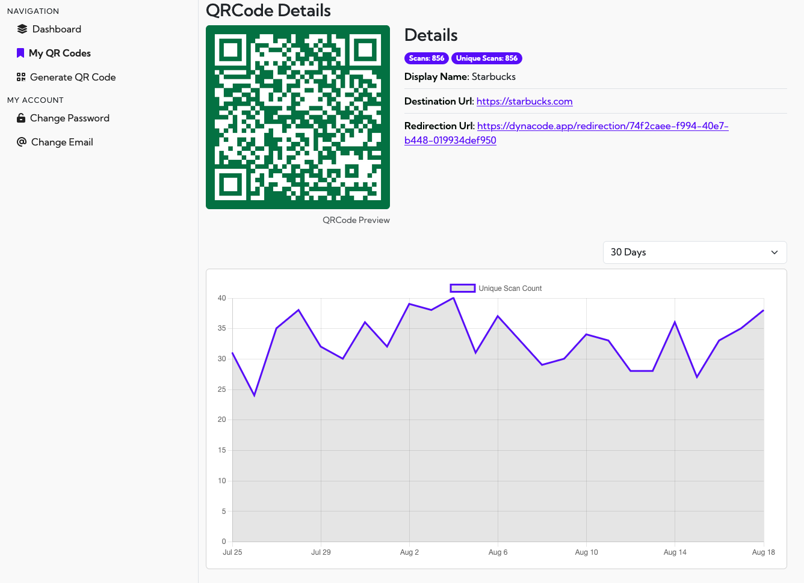Go to My QR Codes
The height and width of the screenshot is (583, 804).
coord(60,53)
